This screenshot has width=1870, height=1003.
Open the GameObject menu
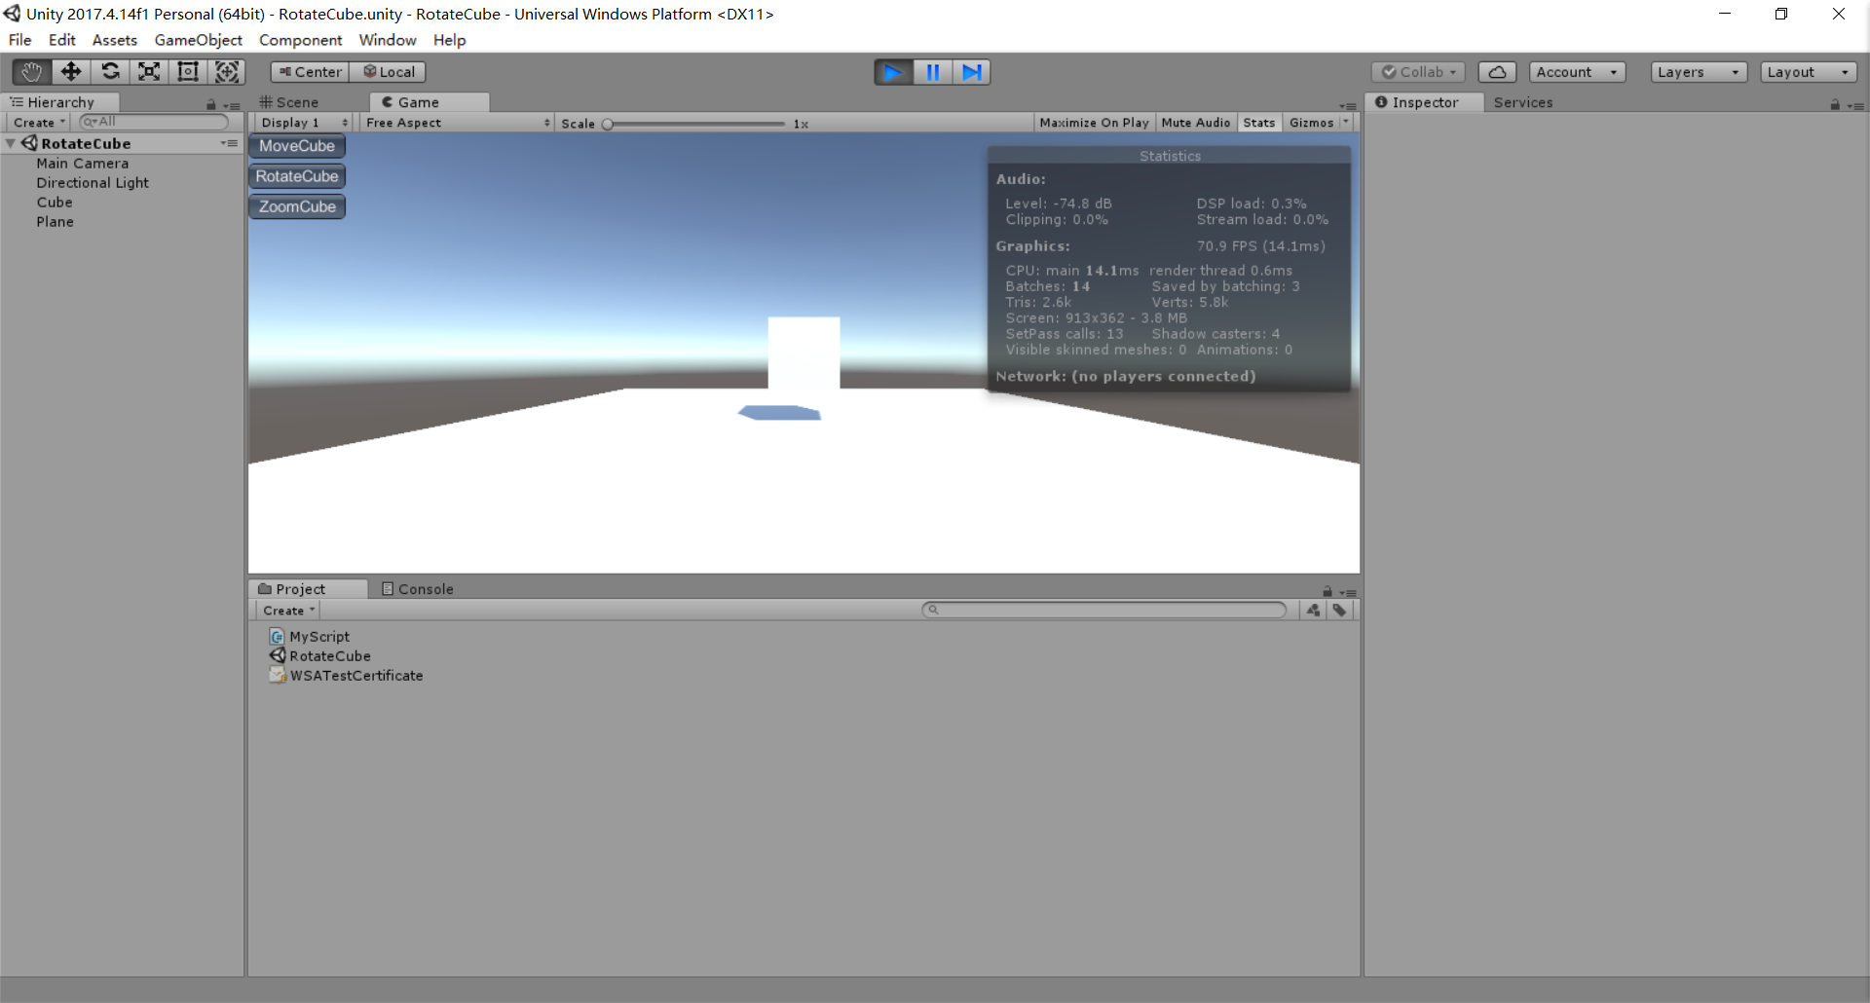[198, 40]
